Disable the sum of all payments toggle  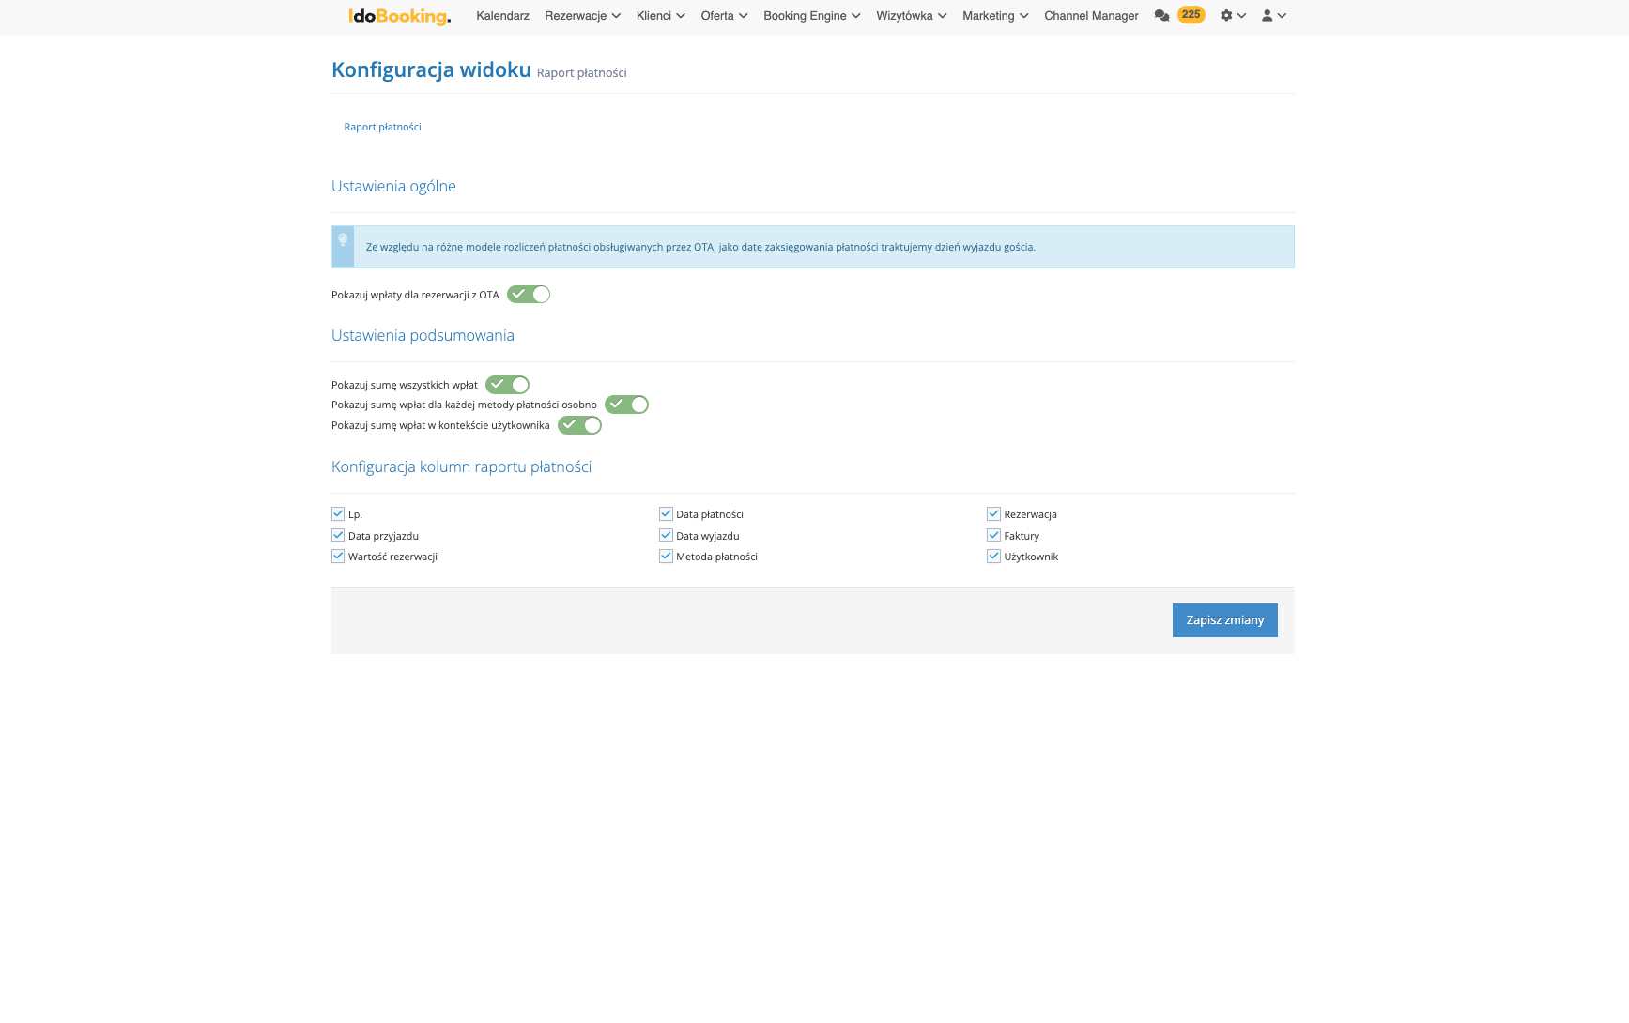507,385
